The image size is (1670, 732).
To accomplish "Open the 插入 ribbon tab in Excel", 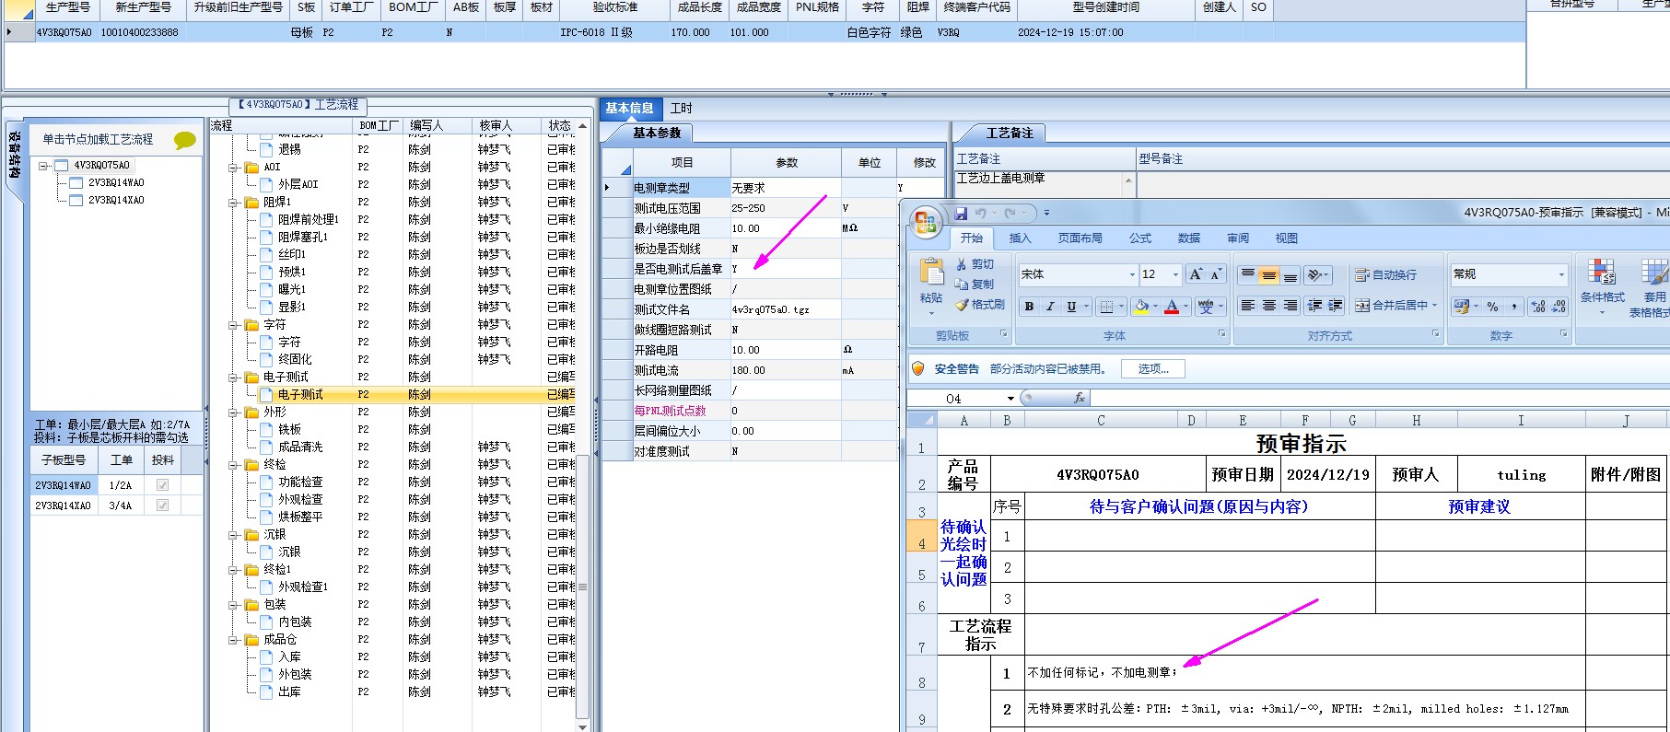I will [1021, 238].
